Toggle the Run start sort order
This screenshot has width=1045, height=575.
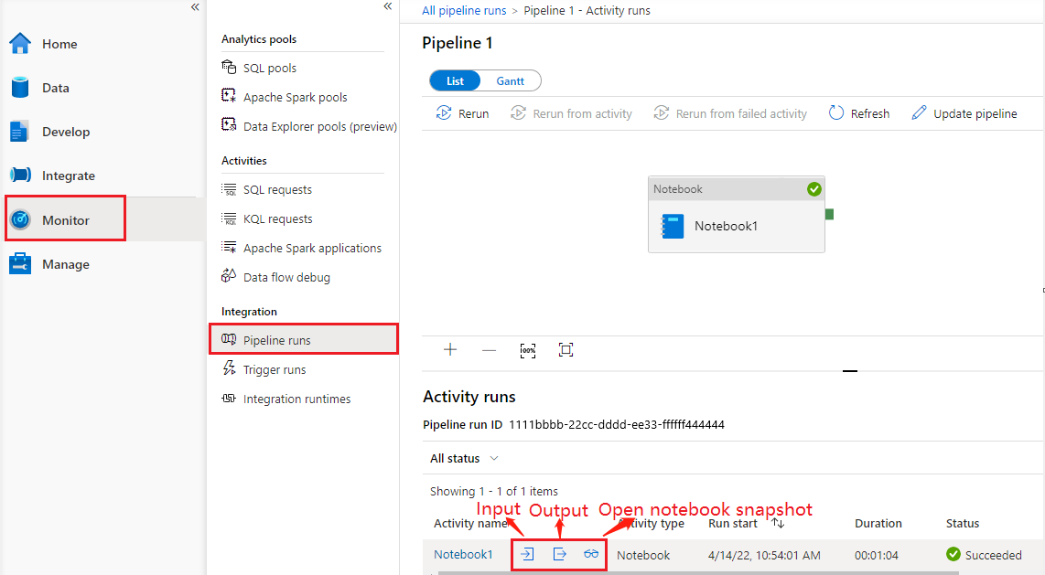tap(777, 523)
